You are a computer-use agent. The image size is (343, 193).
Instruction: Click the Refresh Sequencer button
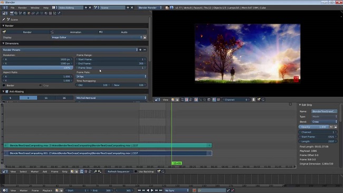tap(119, 171)
